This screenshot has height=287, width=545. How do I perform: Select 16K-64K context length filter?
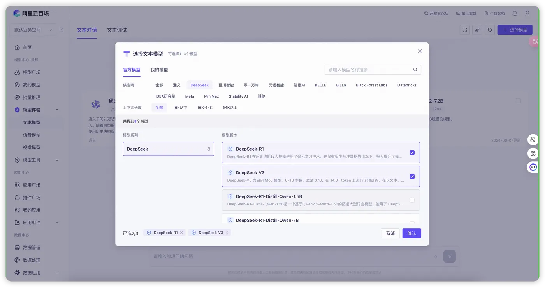point(205,108)
